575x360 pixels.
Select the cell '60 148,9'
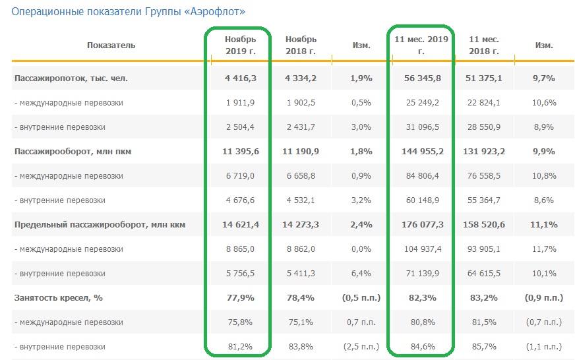(x=423, y=200)
